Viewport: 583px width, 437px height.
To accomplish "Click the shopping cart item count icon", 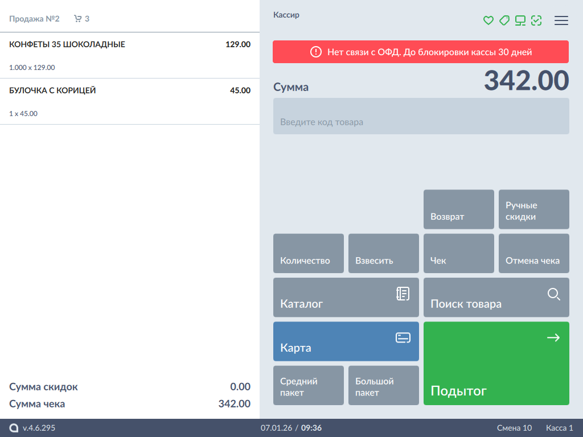I will pyautogui.click(x=78, y=19).
